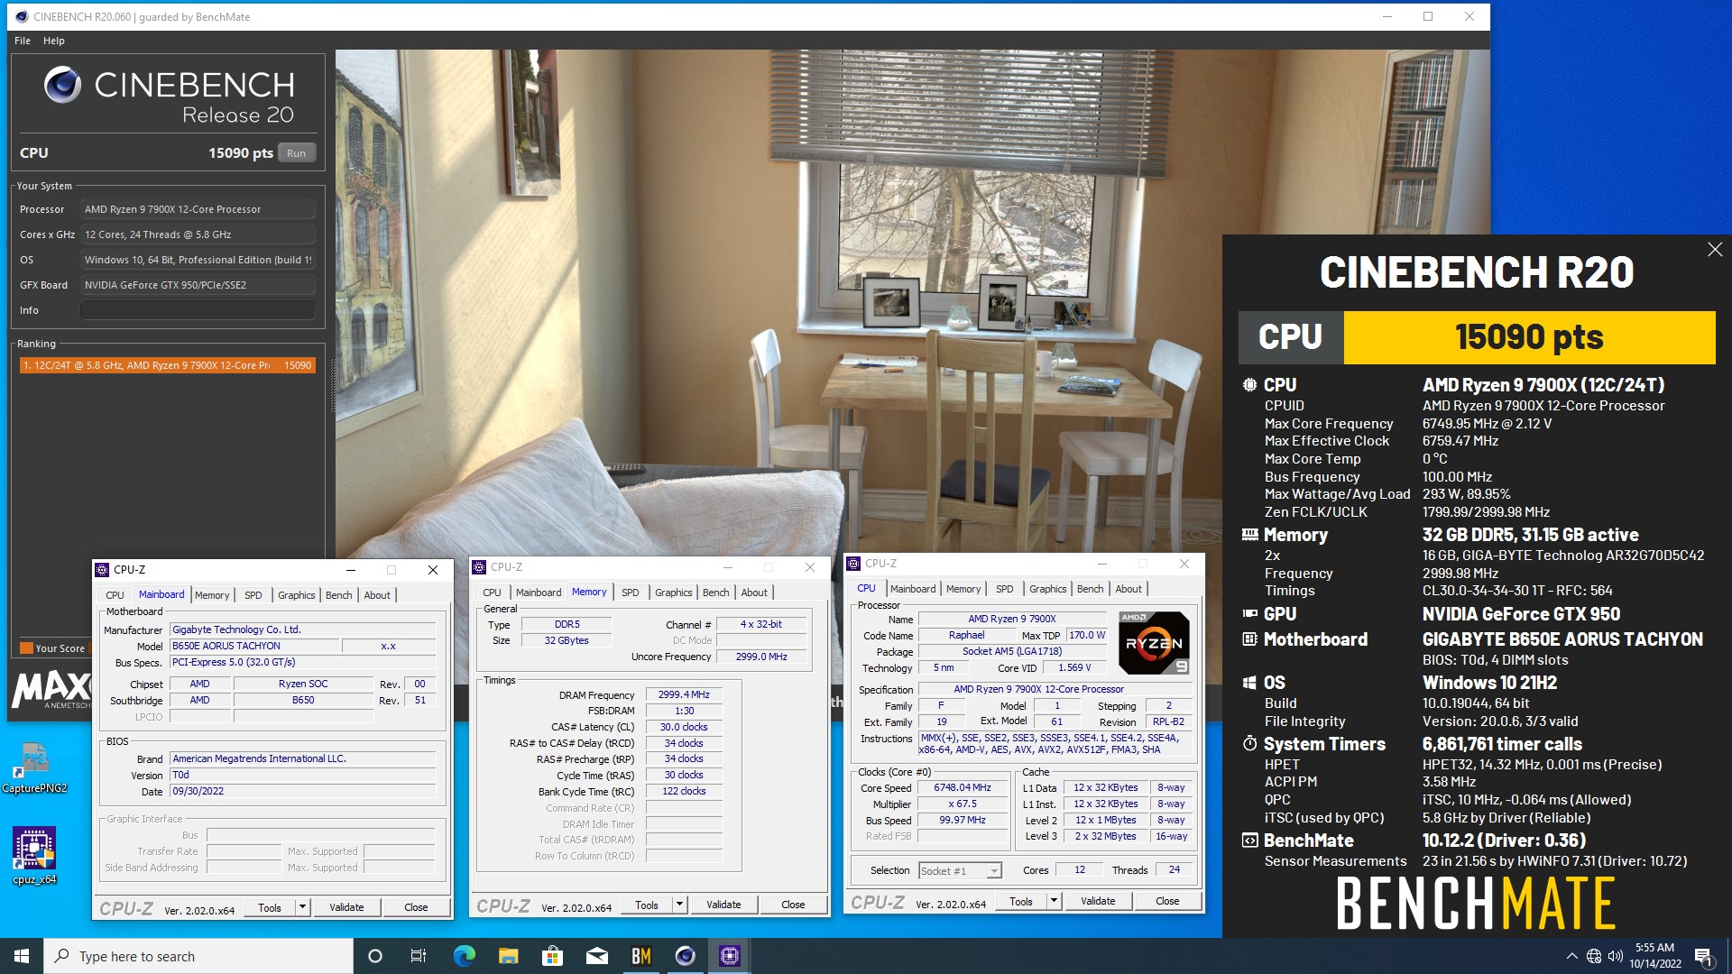The image size is (1732, 974).
Task: Open File Explorer from the taskbar
Action: (508, 956)
